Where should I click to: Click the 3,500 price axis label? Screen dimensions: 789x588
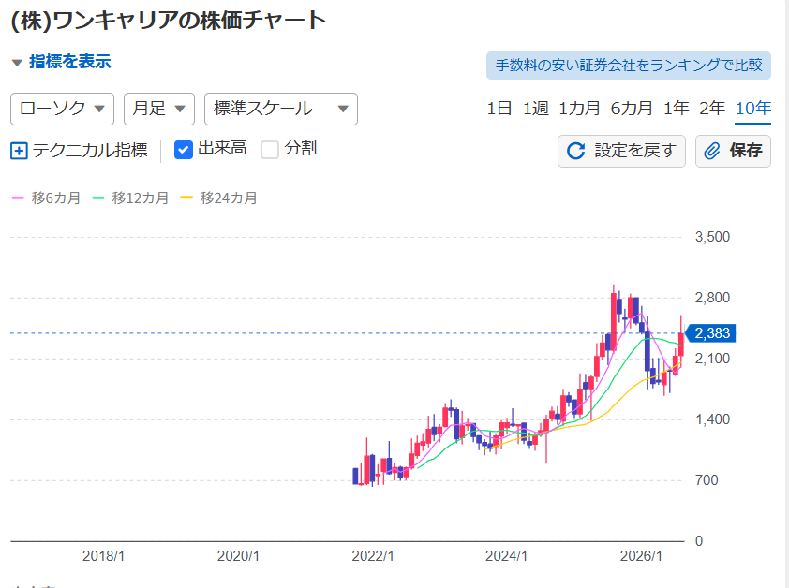[712, 237]
